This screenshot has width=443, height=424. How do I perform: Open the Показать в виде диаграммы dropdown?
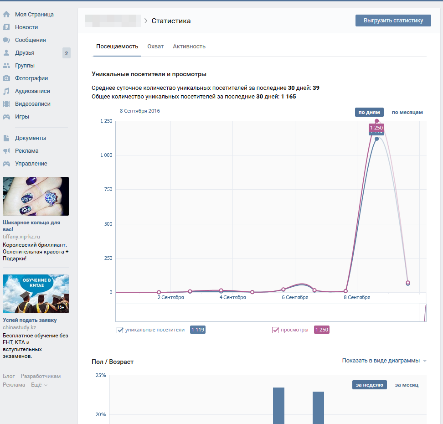[x=384, y=361]
